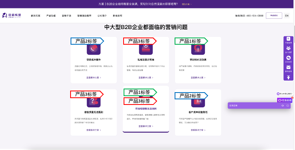Viewport: 295px width, 150px height.
Task: Open the last navigation item after 公司简介
Action: [117, 16]
